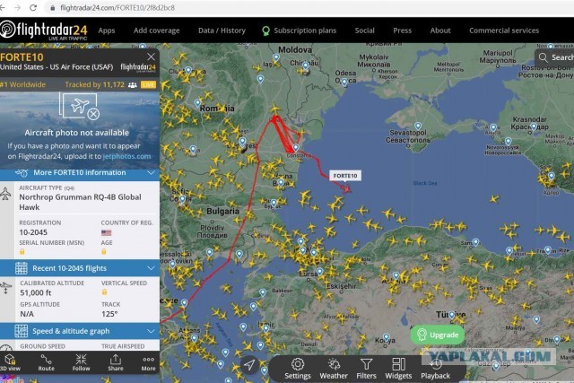
Task: Expand the Speed & altitude graph section
Action: (x=80, y=331)
